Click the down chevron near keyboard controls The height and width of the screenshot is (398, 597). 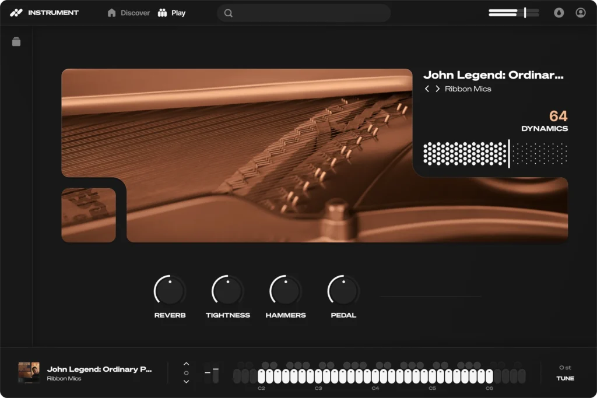coord(187,382)
